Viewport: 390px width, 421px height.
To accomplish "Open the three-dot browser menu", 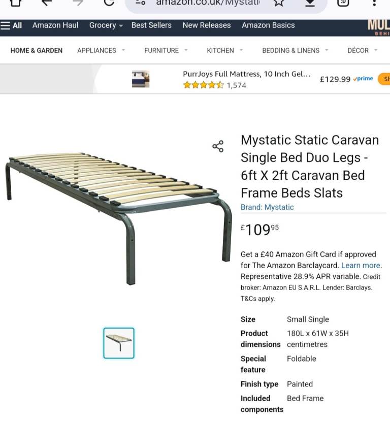I will point(375,4).
